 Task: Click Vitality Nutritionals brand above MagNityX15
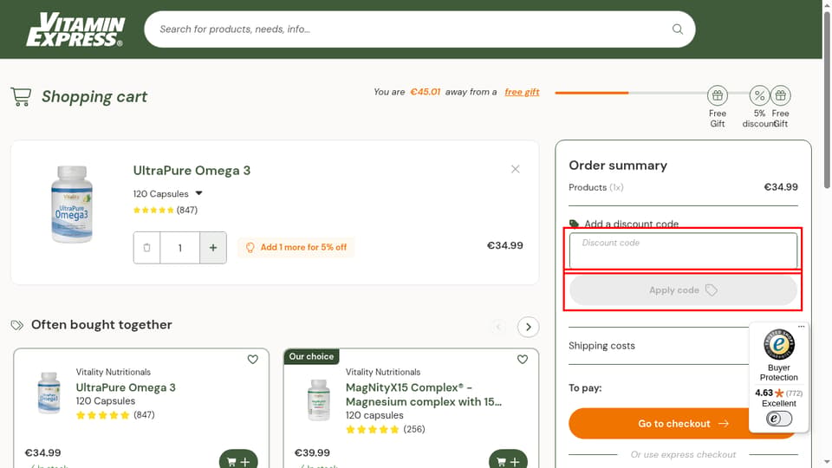(x=382, y=372)
